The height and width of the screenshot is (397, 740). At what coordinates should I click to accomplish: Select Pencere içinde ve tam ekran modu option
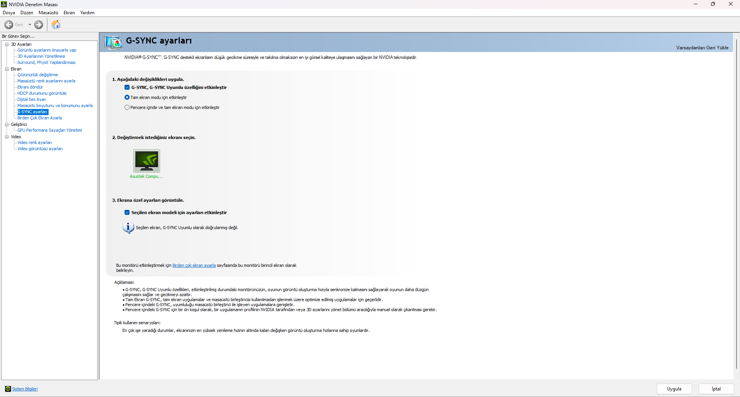127,107
